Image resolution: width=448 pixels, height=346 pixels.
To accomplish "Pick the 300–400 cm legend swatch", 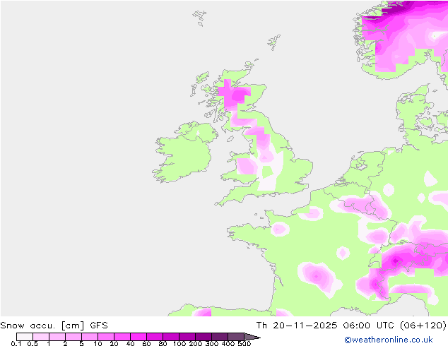I will [220, 337].
